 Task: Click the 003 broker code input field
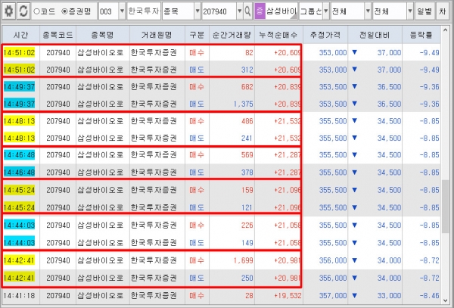coord(108,11)
